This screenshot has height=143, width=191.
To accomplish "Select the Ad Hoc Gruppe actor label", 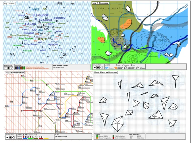I will [31, 44].
